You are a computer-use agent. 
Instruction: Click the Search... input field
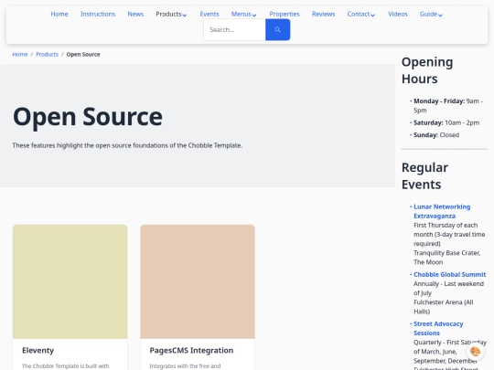[x=235, y=29]
